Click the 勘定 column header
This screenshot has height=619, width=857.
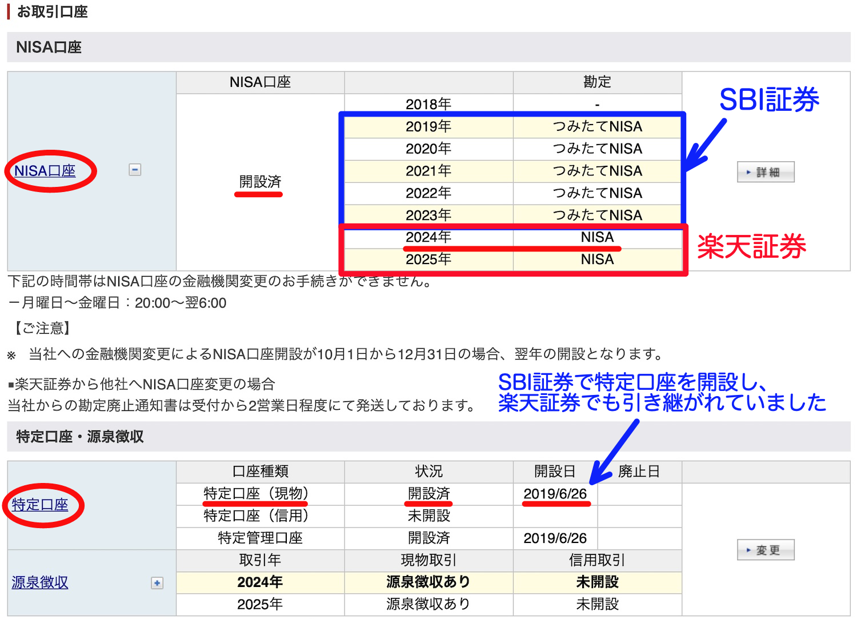(598, 82)
